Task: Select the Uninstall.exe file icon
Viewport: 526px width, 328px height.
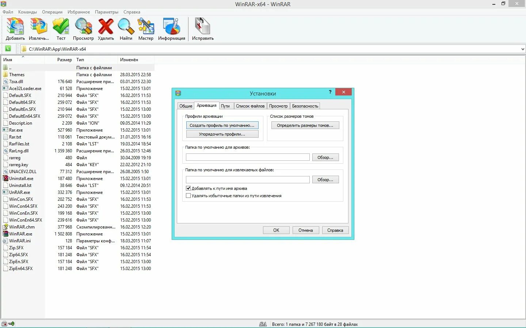Action: click(x=5, y=178)
